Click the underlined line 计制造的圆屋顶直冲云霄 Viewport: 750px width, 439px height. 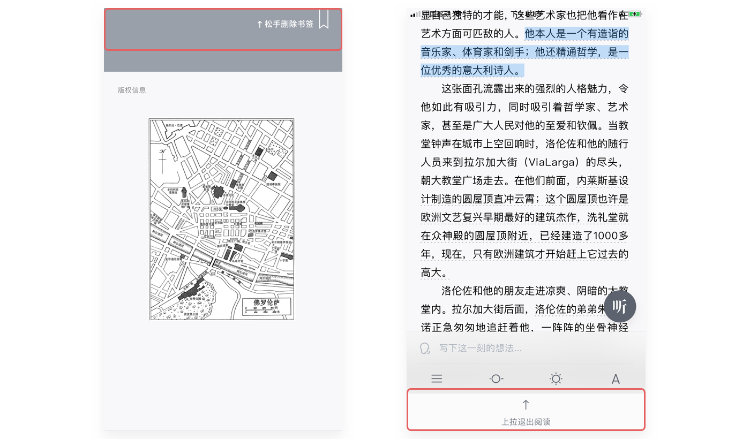coord(478,199)
